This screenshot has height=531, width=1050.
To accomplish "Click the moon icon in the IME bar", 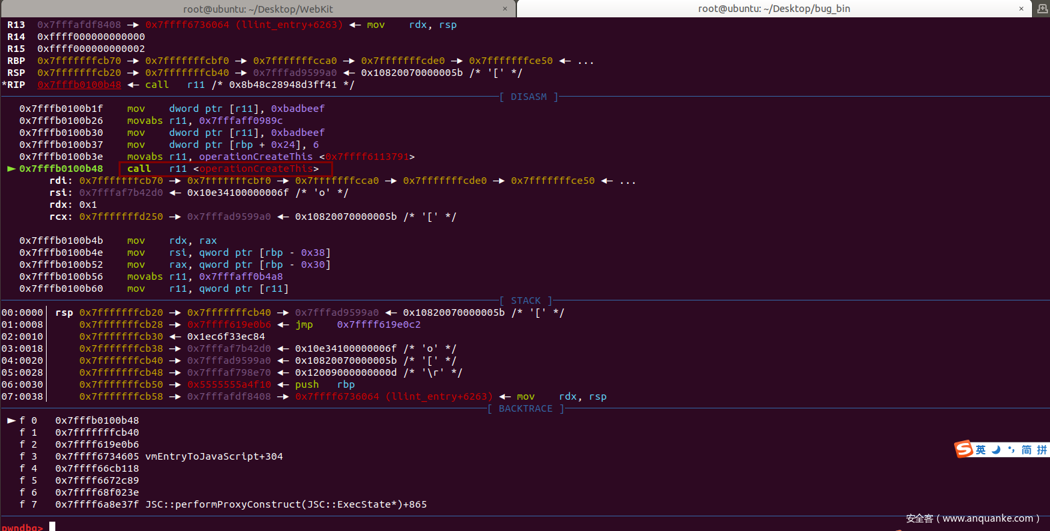I will pos(996,450).
